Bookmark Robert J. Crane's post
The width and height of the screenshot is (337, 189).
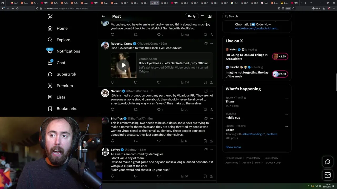pos(205,82)
